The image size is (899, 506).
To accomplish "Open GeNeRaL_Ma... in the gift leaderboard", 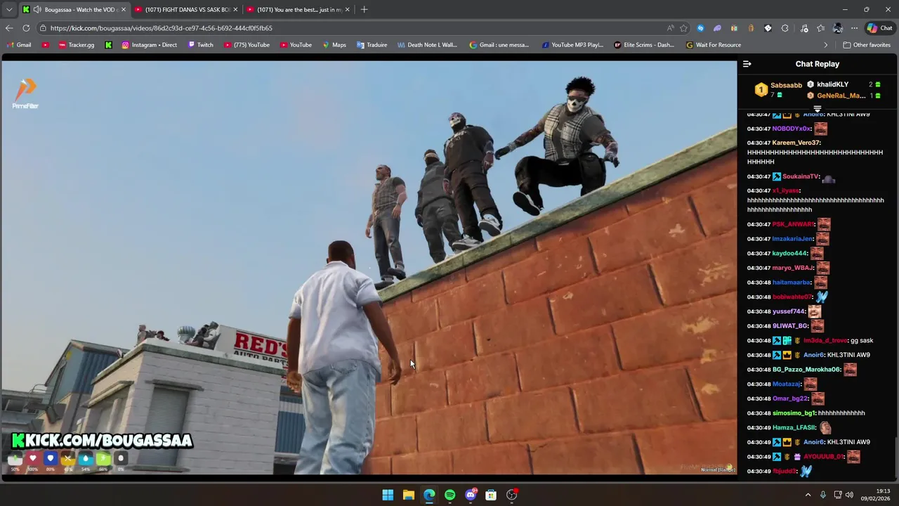I will (x=841, y=96).
